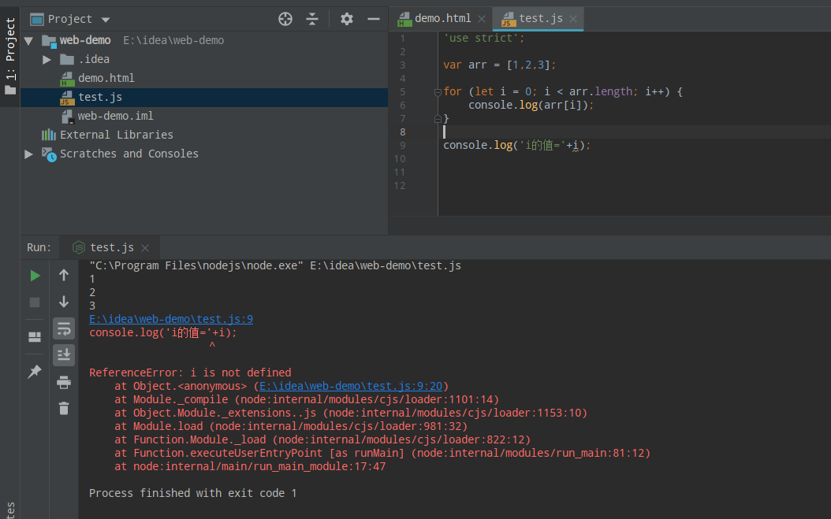Screen dimensions: 831x519
Task: Select the test.js Run tab
Action: pyautogui.click(x=112, y=248)
